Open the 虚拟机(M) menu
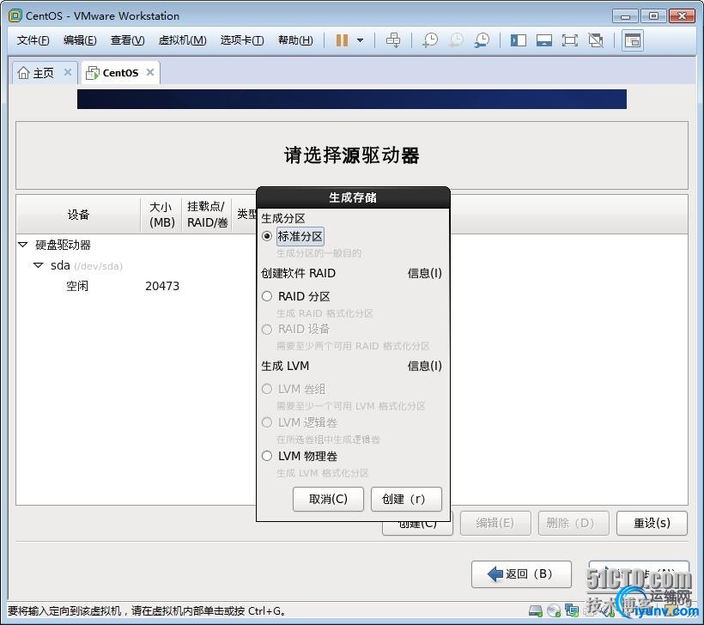The height and width of the screenshot is (625, 704). pos(182,40)
